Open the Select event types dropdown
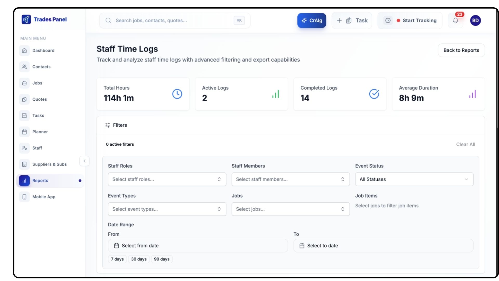Screen dimensions: 499x281 167,209
